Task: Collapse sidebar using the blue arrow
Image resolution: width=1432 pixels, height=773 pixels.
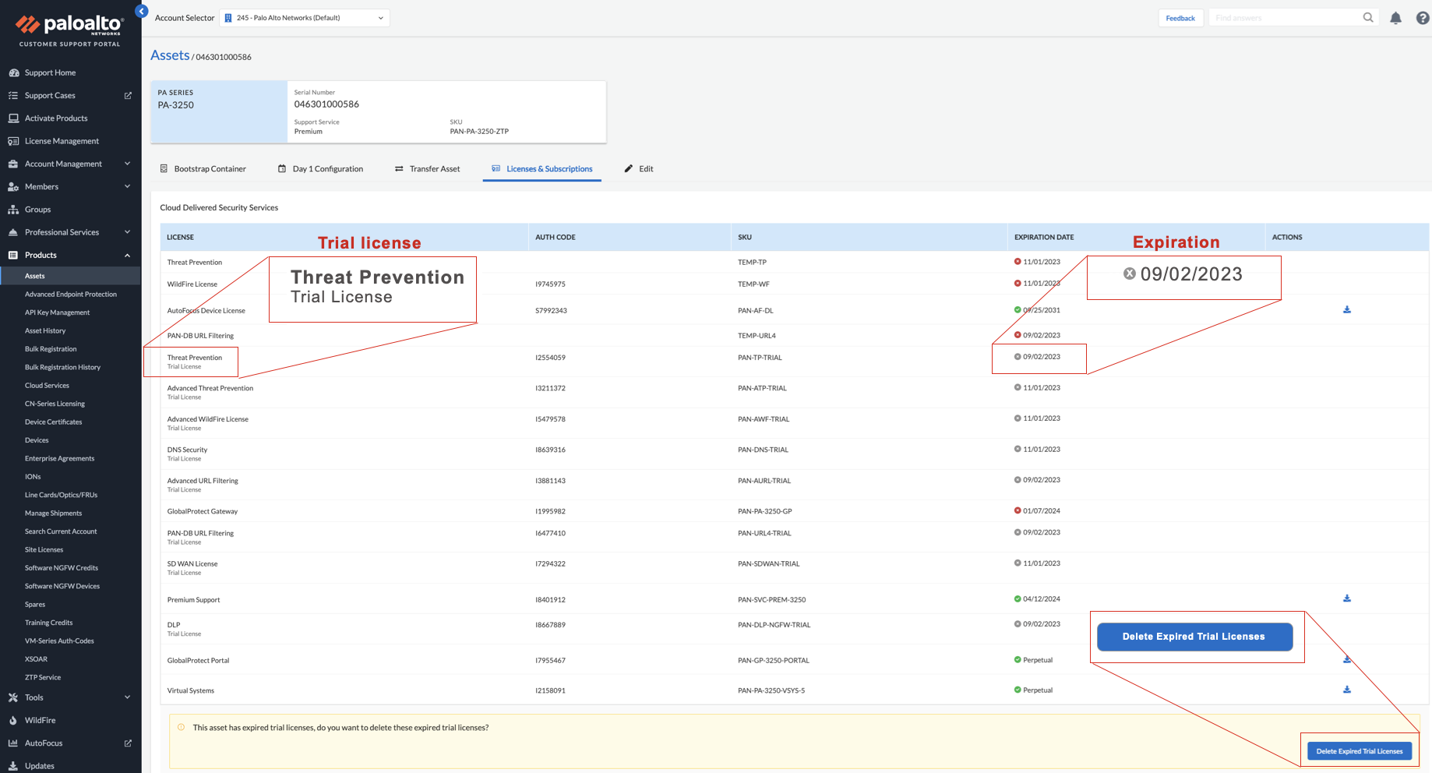Action: pyautogui.click(x=142, y=11)
